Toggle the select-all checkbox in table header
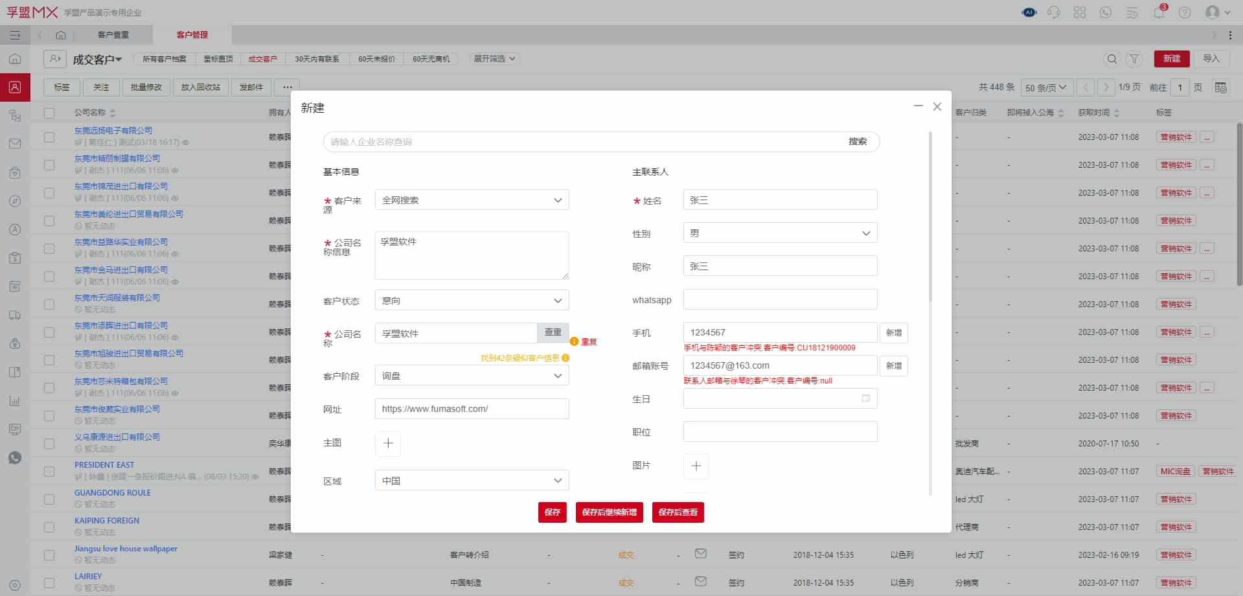Image resolution: width=1243 pixels, height=596 pixels. pos(49,113)
